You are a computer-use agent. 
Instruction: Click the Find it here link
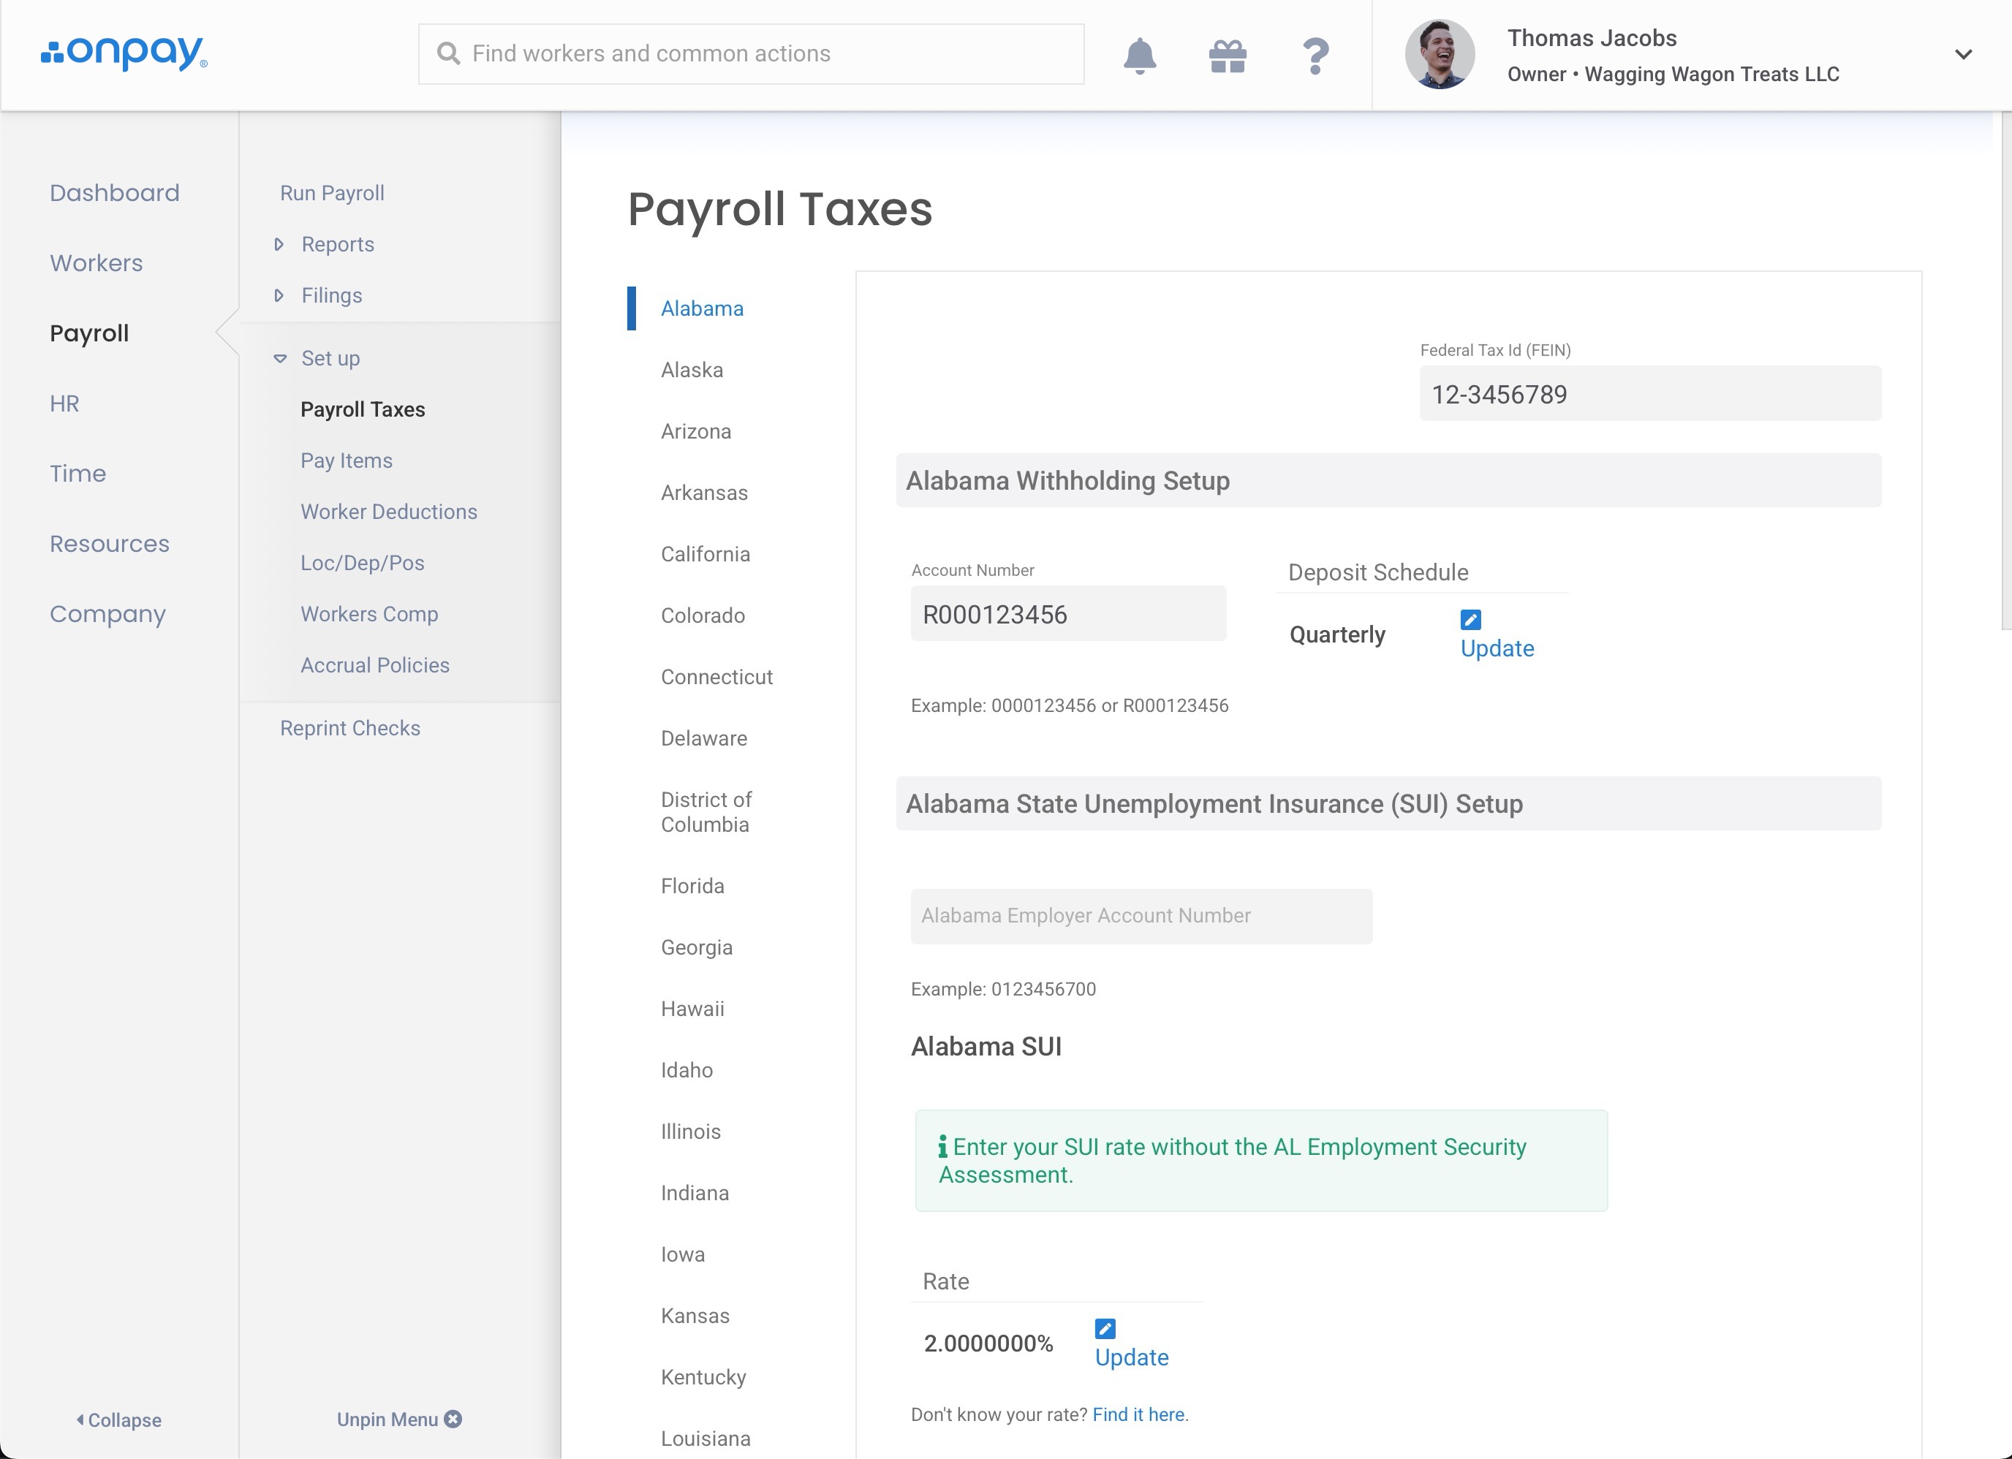pos(1138,1414)
